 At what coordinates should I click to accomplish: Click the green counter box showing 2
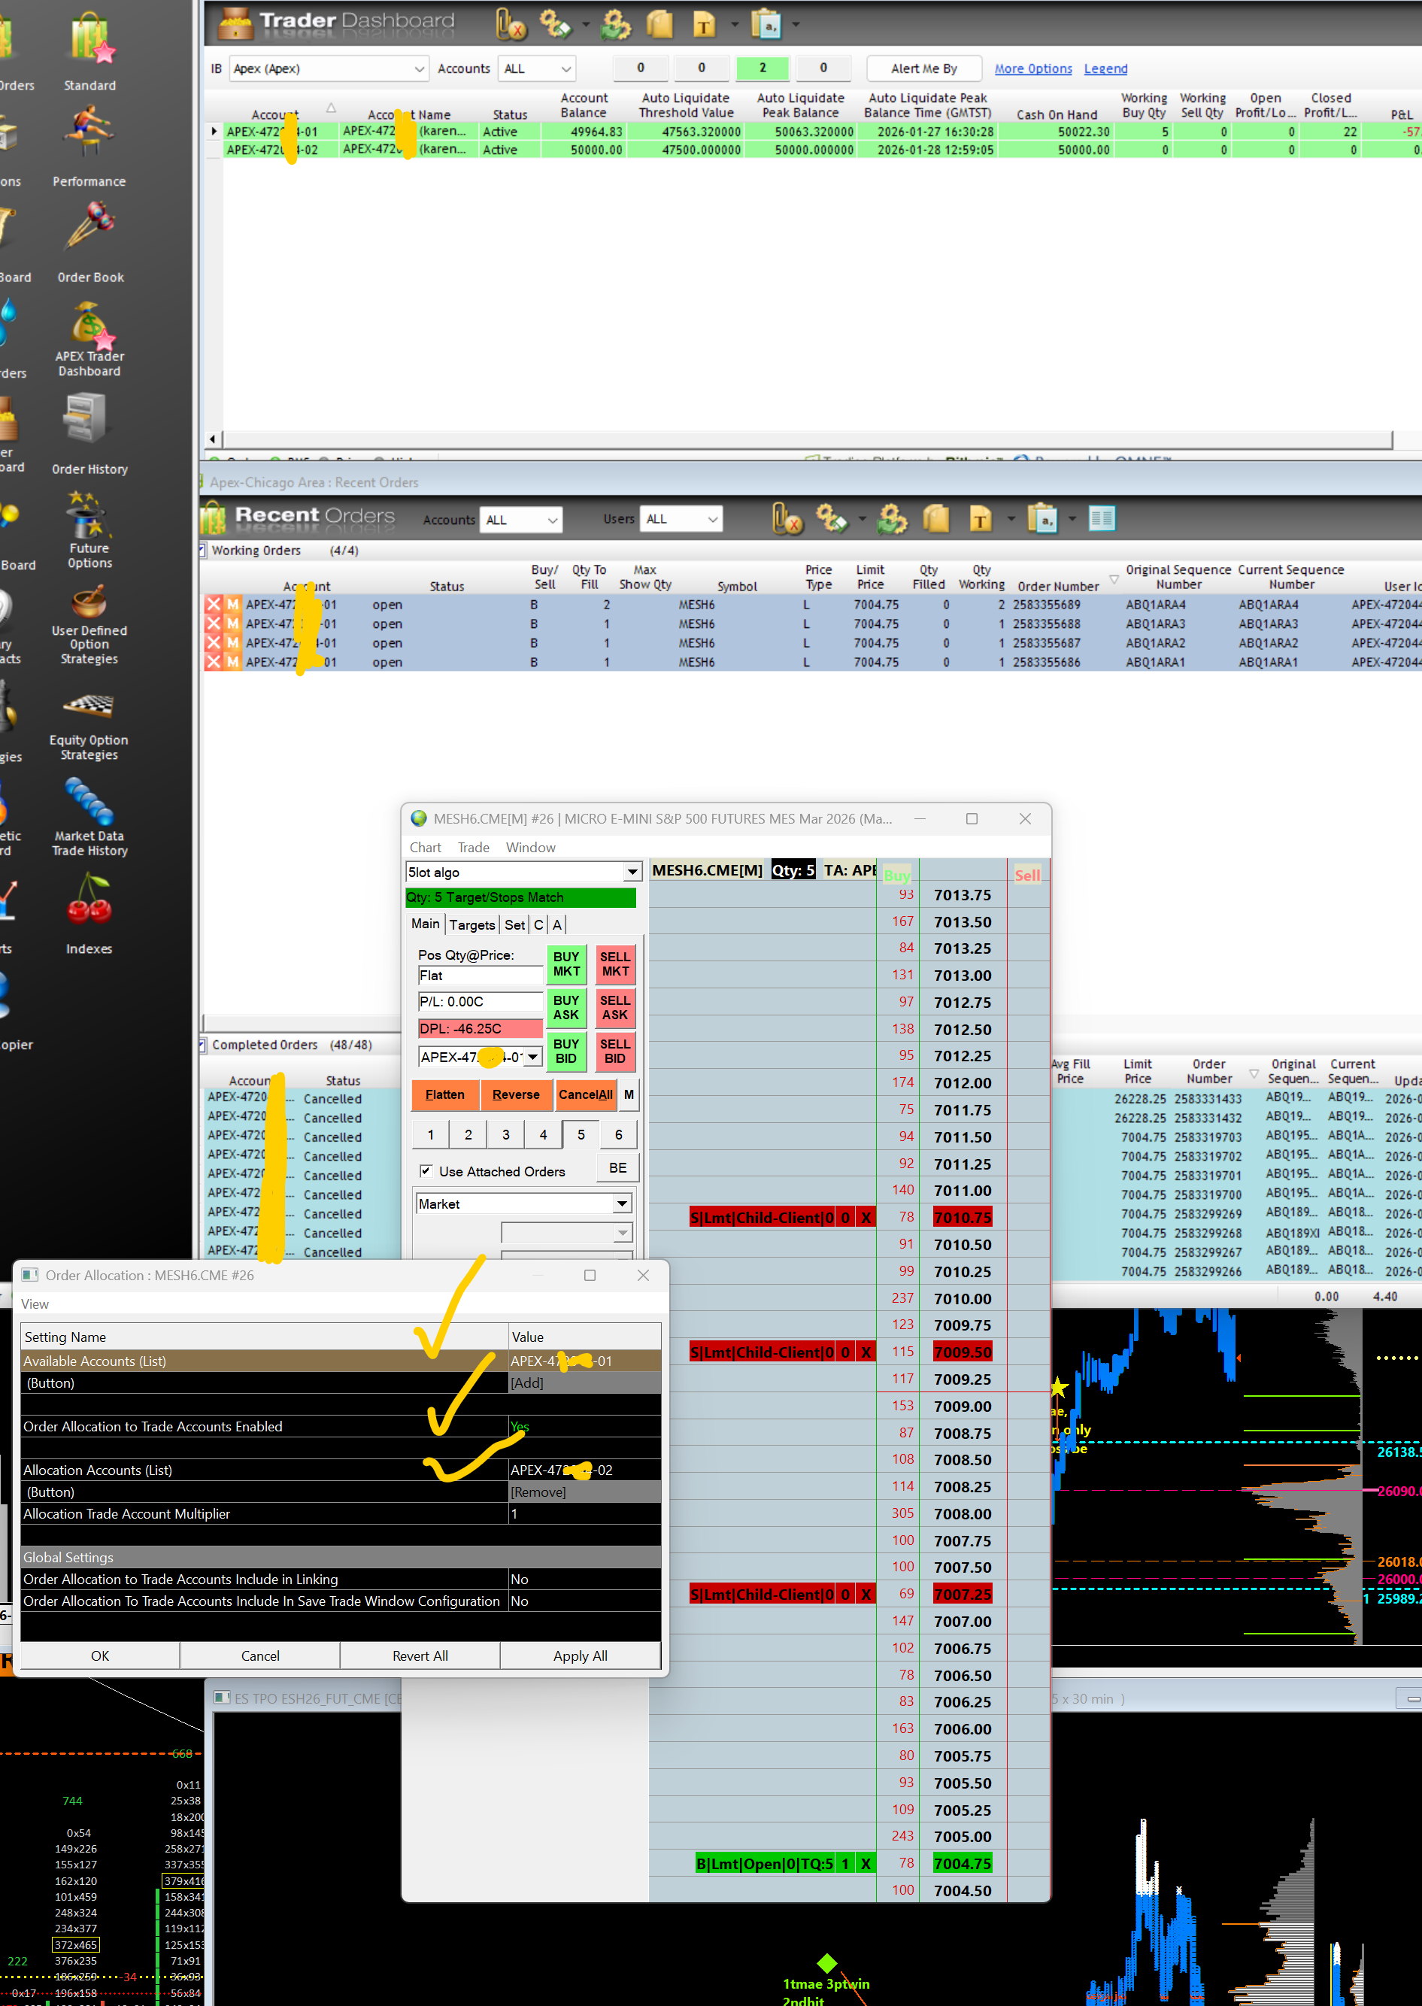[x=763, y=68]
